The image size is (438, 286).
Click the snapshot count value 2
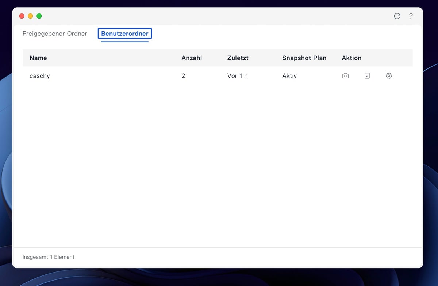pos(183,76)
